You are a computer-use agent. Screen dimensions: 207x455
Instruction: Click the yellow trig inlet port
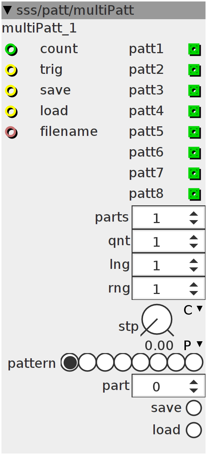tap(11, 70)
